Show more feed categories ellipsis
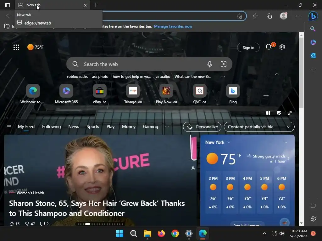 point(167,126)
